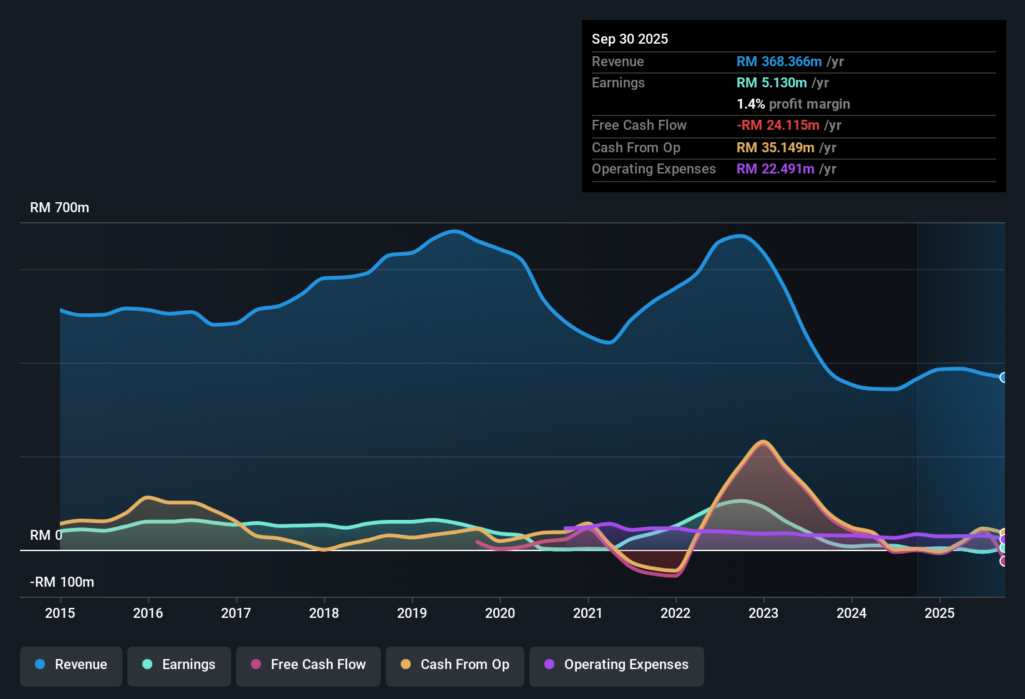Click the blue Revenue legend dot
The width and height of the screenshot is (1025, 699).
(x=40, y=665)
